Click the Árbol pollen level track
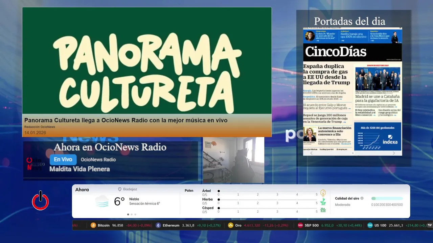 click(268, 191)
